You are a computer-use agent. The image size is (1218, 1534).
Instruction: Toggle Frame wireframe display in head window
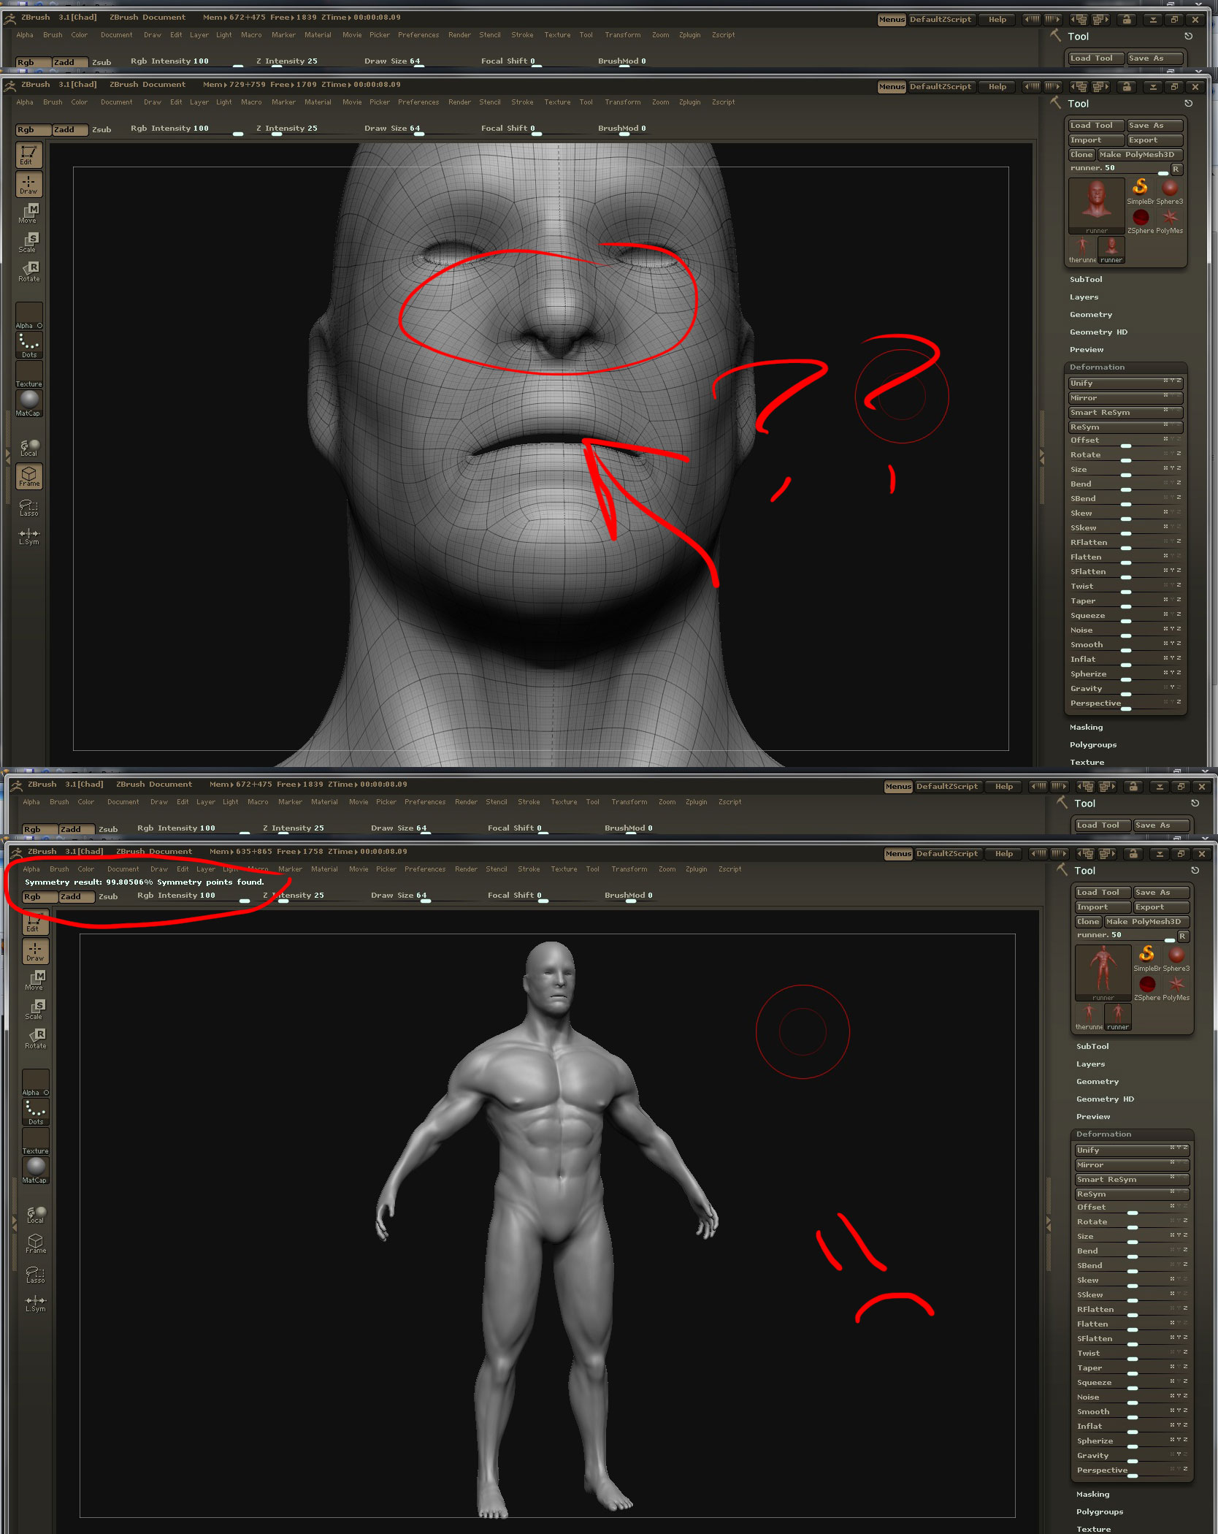pyautogui.click(x=28, y=476)
